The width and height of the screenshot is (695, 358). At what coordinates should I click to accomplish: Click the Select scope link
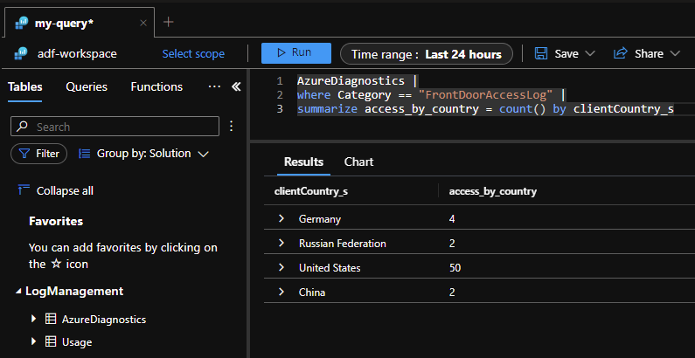click(x=193, y=54)
